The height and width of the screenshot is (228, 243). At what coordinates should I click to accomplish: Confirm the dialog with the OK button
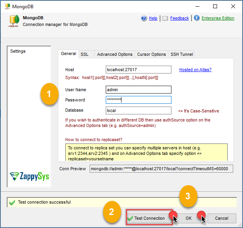click(188, 218)
